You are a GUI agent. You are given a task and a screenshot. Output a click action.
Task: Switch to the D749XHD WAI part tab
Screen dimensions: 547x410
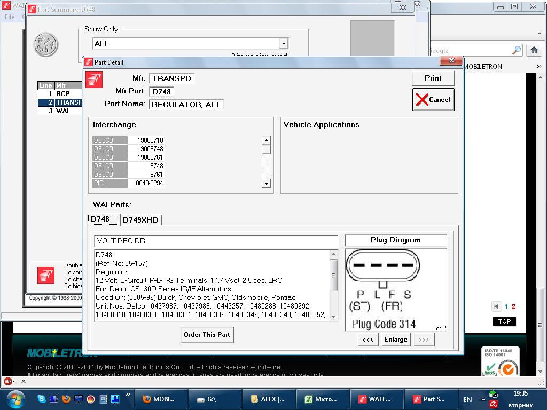140,220
